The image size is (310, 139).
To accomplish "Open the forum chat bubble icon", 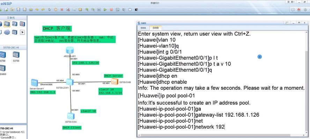I will [293, 9].
